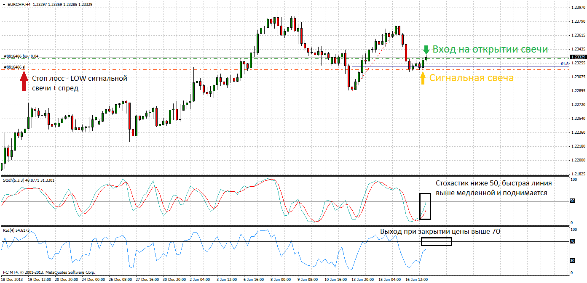Viewport: 587px width, 283px height.
Task: Click price scale value 1.22000
Action: point(578,160)
